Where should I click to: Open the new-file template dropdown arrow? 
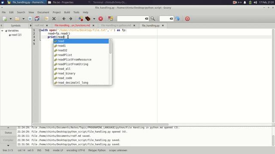pyautogui.click(x=10, y=19)
